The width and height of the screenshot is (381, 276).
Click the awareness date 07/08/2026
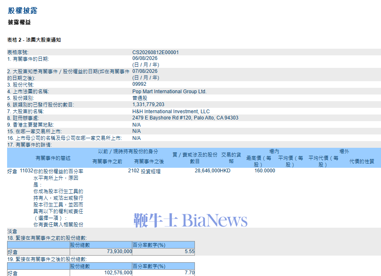[145, 71]
